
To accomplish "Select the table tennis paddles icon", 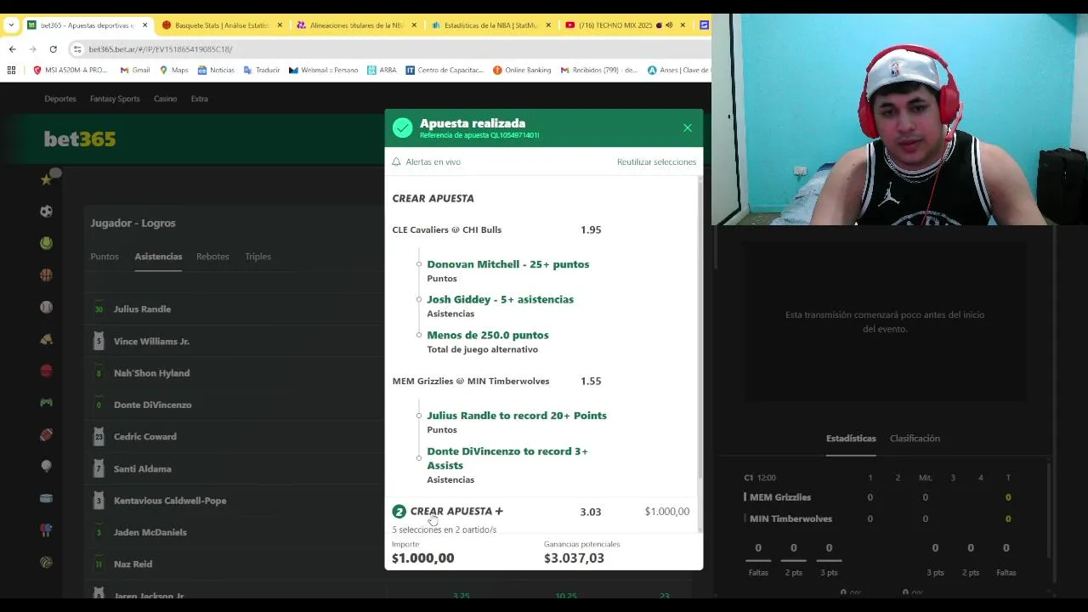I will (x=46, y=530).
